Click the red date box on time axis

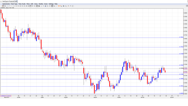(6, 96)
